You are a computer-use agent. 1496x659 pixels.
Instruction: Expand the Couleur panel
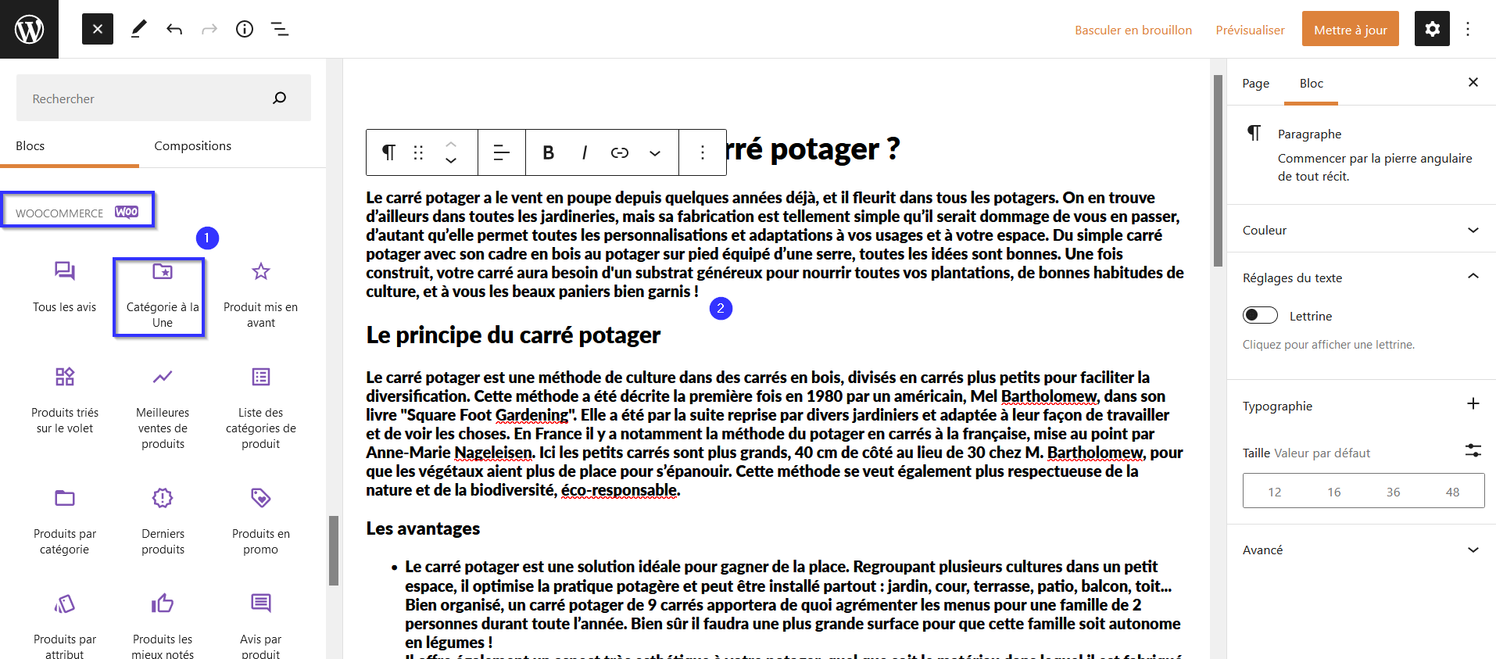pyautogui.click(x=1362, y=230)
